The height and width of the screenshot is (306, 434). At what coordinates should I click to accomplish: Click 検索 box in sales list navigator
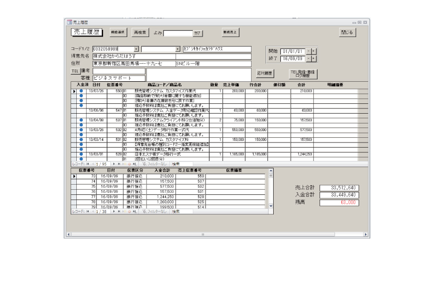coord(181,164)
